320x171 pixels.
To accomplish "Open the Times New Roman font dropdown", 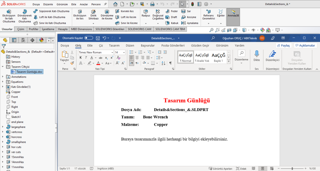I will [95, 52].
